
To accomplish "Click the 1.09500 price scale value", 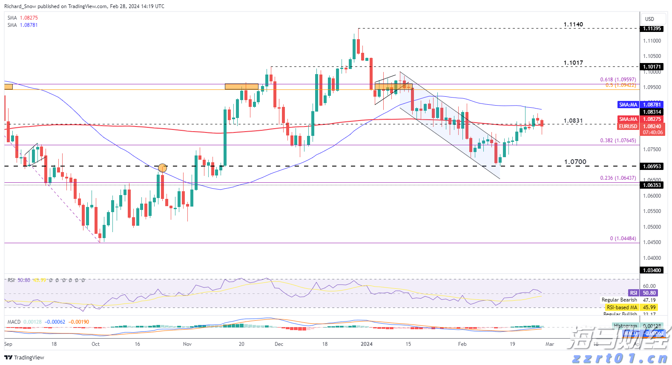I will click(x=652, y=87).
